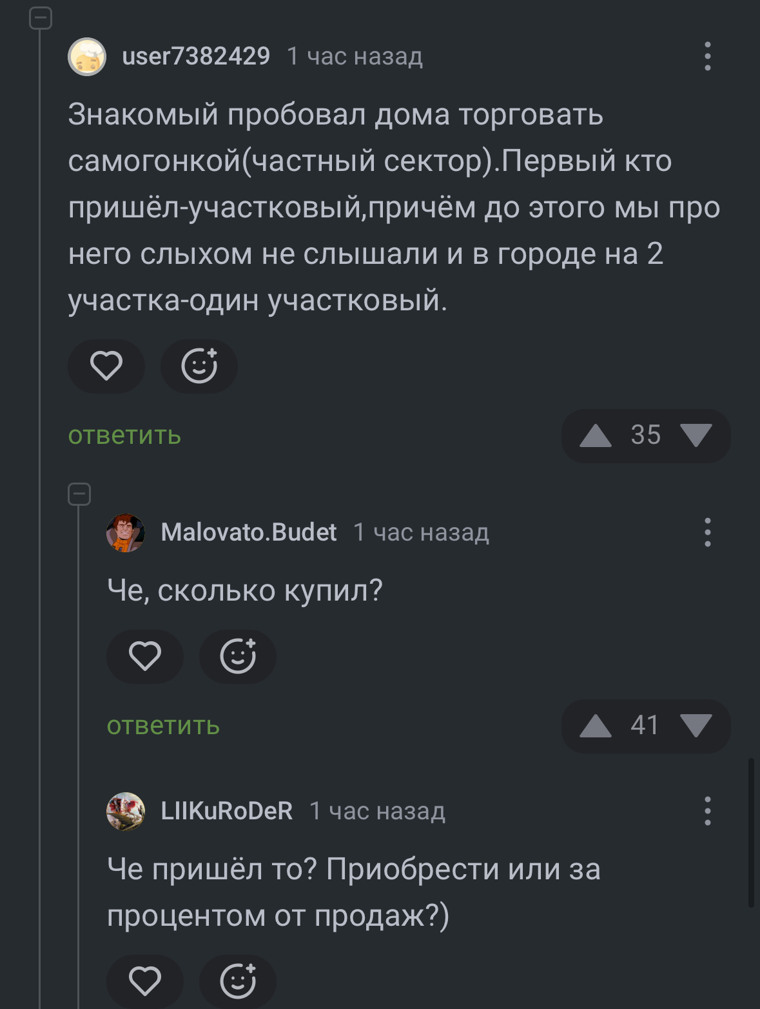
Task: Add emoji reaction to user7382429's comment
Action: [199, 366]
